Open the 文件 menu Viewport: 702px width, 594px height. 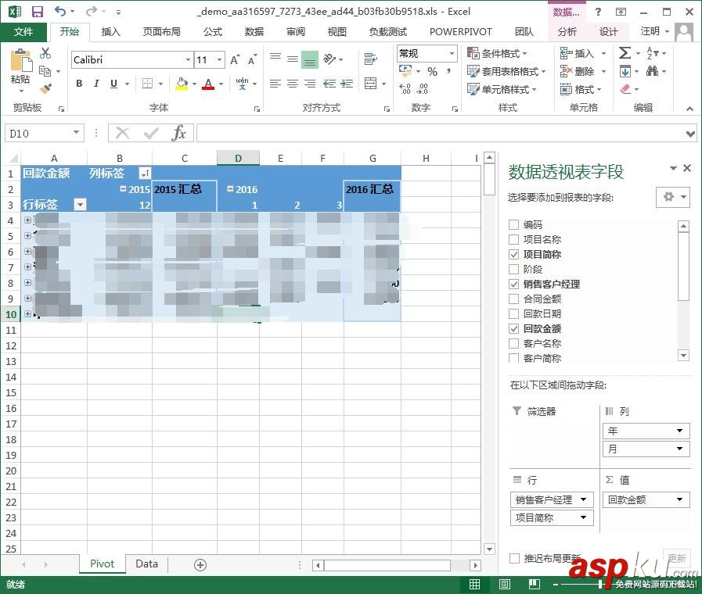(24, 32)
